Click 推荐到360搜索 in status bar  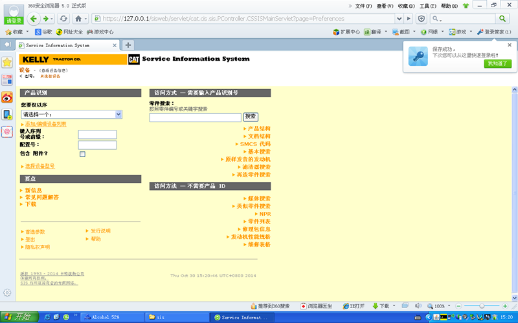(x=270, y=306)
